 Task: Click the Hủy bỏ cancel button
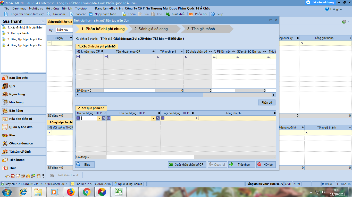(266, 164)
